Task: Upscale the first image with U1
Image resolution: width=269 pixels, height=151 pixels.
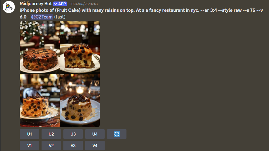Action: pyautogui.click(x=29, y=134)
